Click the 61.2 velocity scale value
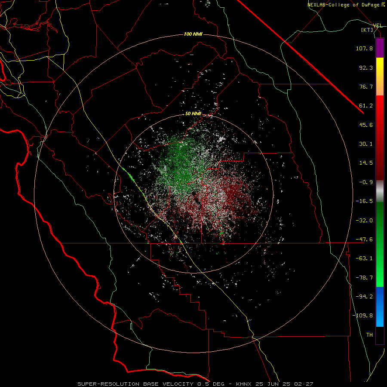The image size is (387, 387). tap(366, 106)
